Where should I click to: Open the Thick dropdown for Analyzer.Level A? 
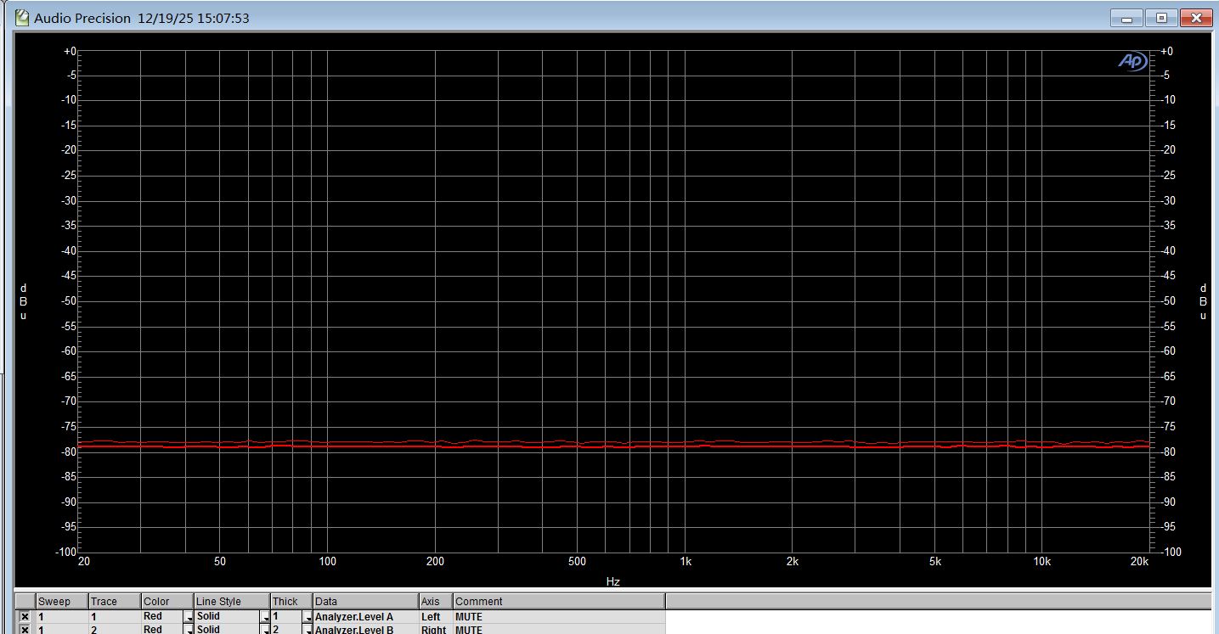308,617
